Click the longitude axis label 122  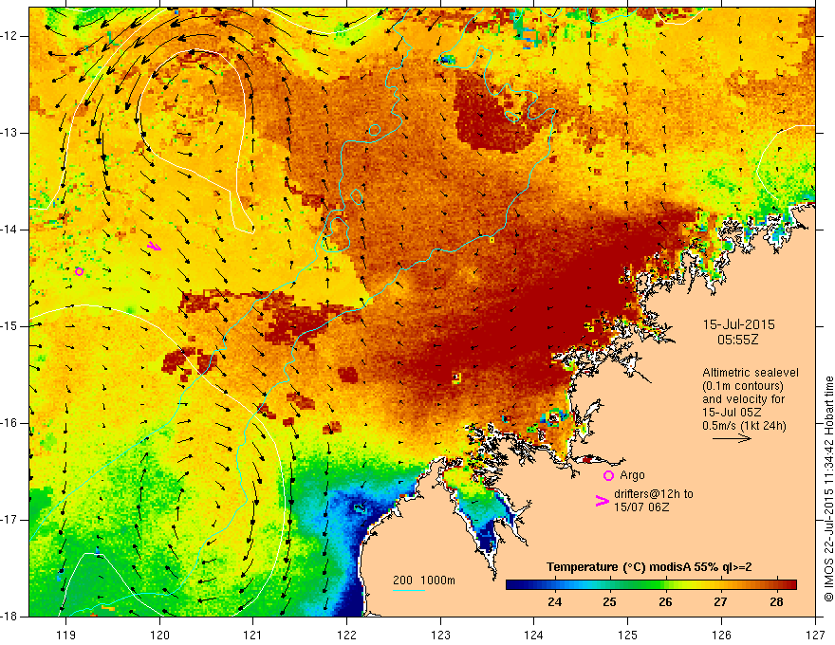click(x=346, y=635)
